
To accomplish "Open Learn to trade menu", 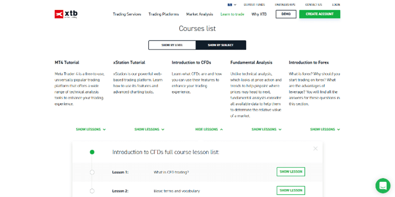I will (232, 14).
